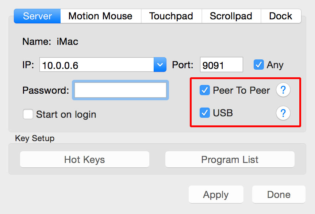Click the Hot Keys button
315x214 pixels.
84,159
